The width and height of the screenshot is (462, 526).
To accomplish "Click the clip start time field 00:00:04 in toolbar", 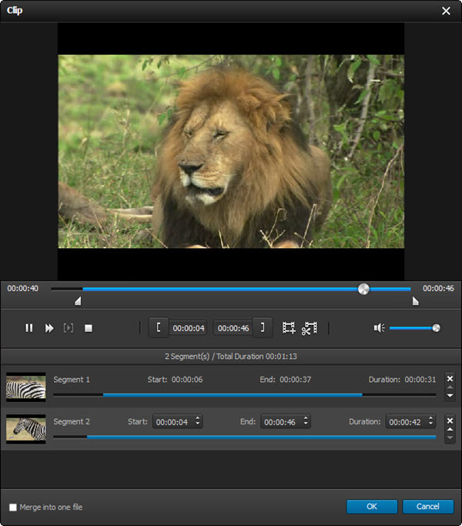I will click(x=189, y=328).
